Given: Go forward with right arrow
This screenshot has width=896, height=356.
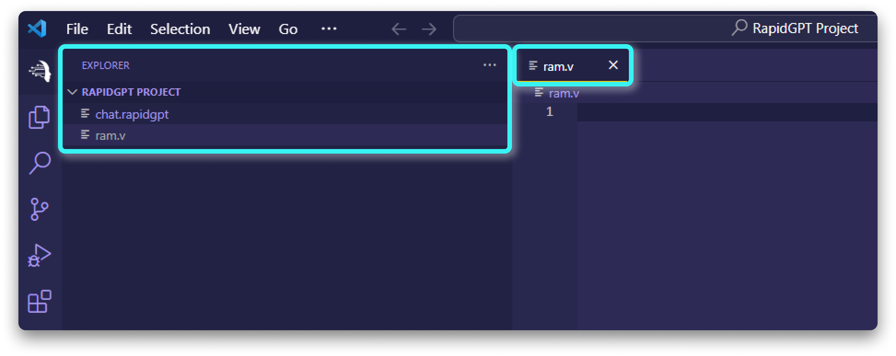Looking at the screenshot, I should 429,29.
